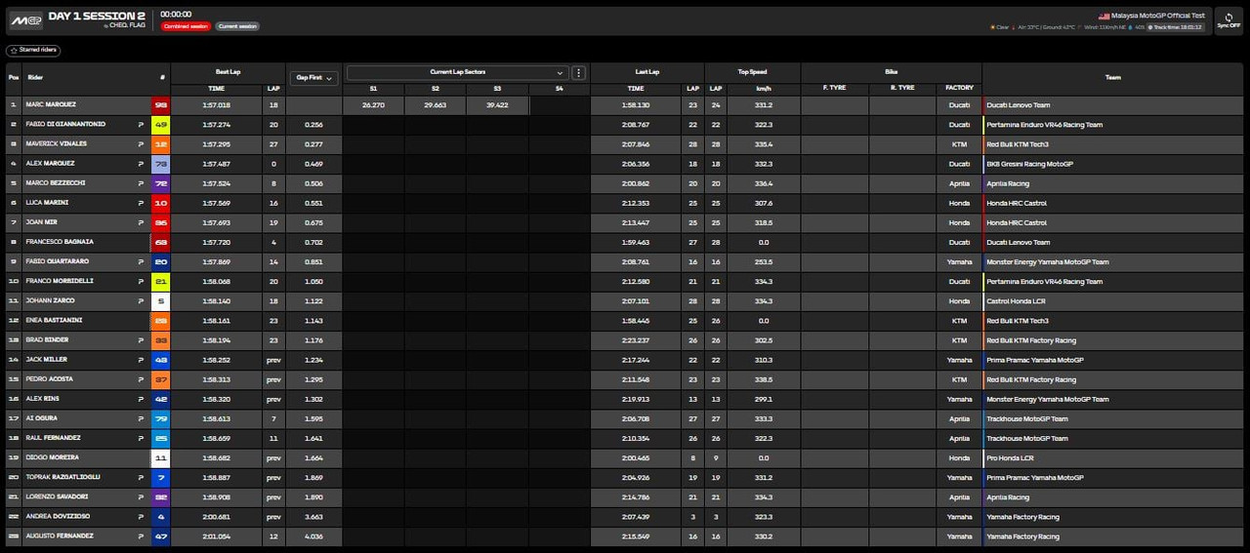Click the Best Lap column header
Viewport: 1250px width, 553px height.
click(x=228, y=72)
